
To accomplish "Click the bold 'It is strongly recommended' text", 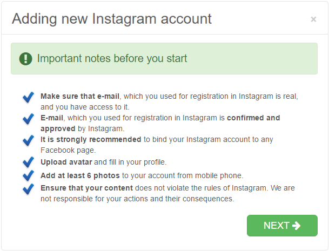I will coord(91,140).
